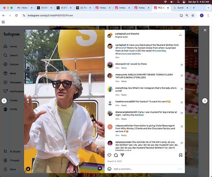Open the post options three-dot menu
Screen dimensions: 212x177
pos(180,35)
